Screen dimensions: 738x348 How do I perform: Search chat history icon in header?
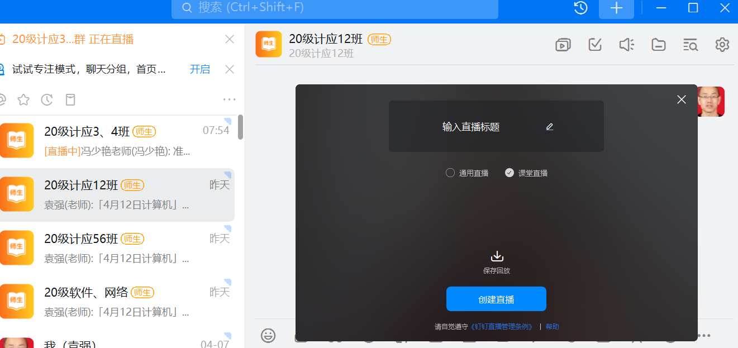pos(691,45)
